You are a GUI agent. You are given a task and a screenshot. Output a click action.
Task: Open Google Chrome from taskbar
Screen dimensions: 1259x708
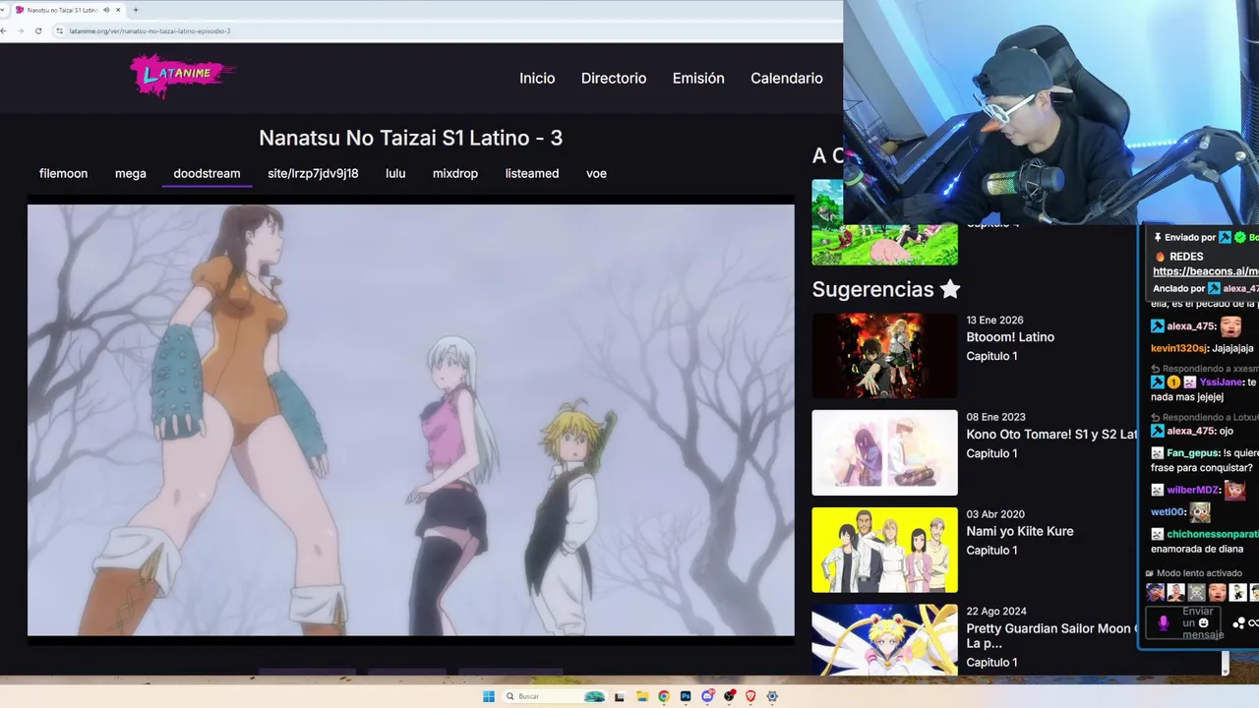664,696
